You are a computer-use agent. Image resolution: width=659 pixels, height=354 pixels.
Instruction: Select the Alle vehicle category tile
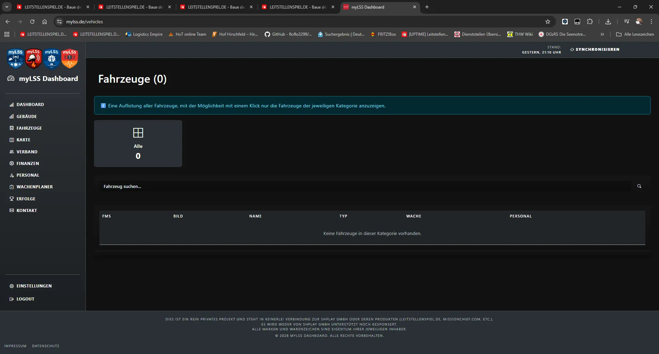[138, 143]
